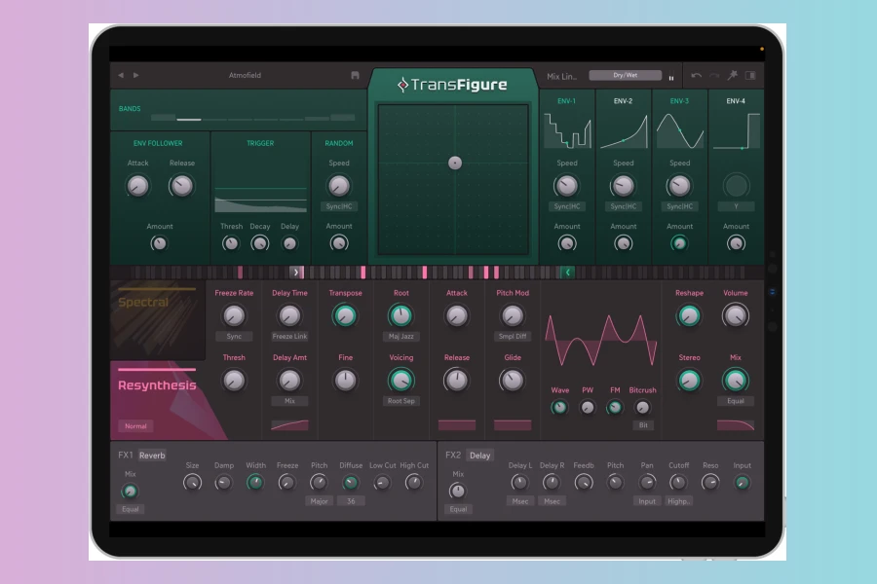Viewport: 877px width, 584px height.
Task: Click the ENV-1 header label
Action: pos(566,101)
